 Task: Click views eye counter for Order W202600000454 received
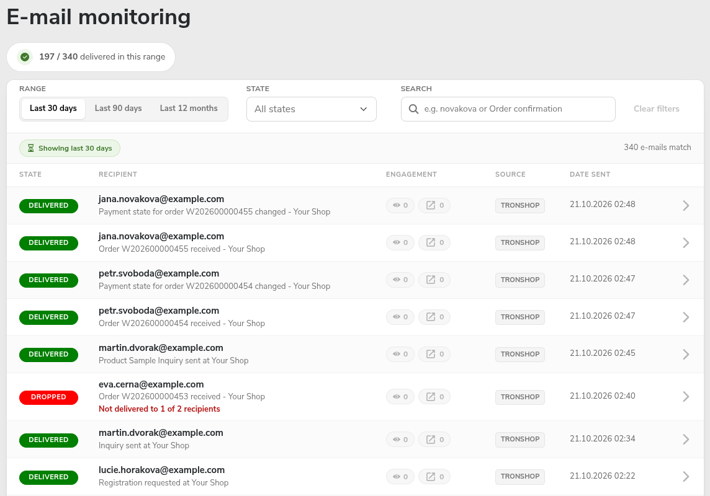click(400, 317)
